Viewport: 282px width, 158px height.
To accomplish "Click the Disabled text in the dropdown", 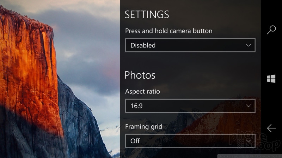I will click(x=143, y=45).
